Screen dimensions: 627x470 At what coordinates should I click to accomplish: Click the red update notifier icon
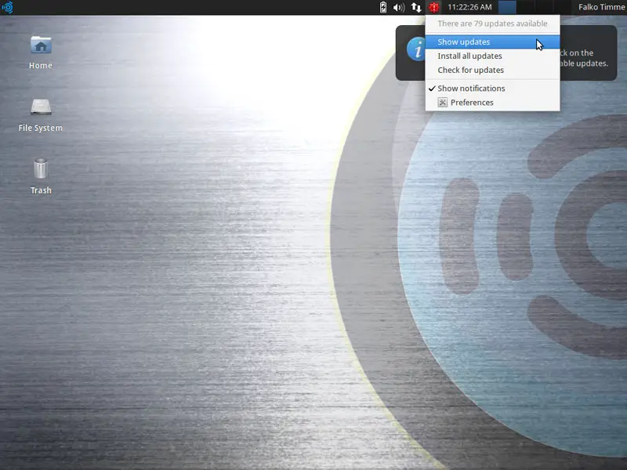tap(434, 7)
